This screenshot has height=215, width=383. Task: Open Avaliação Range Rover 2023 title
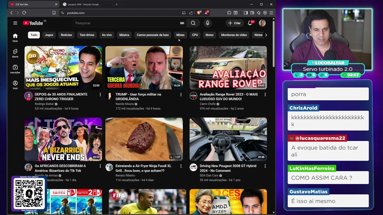coord(229,96)
